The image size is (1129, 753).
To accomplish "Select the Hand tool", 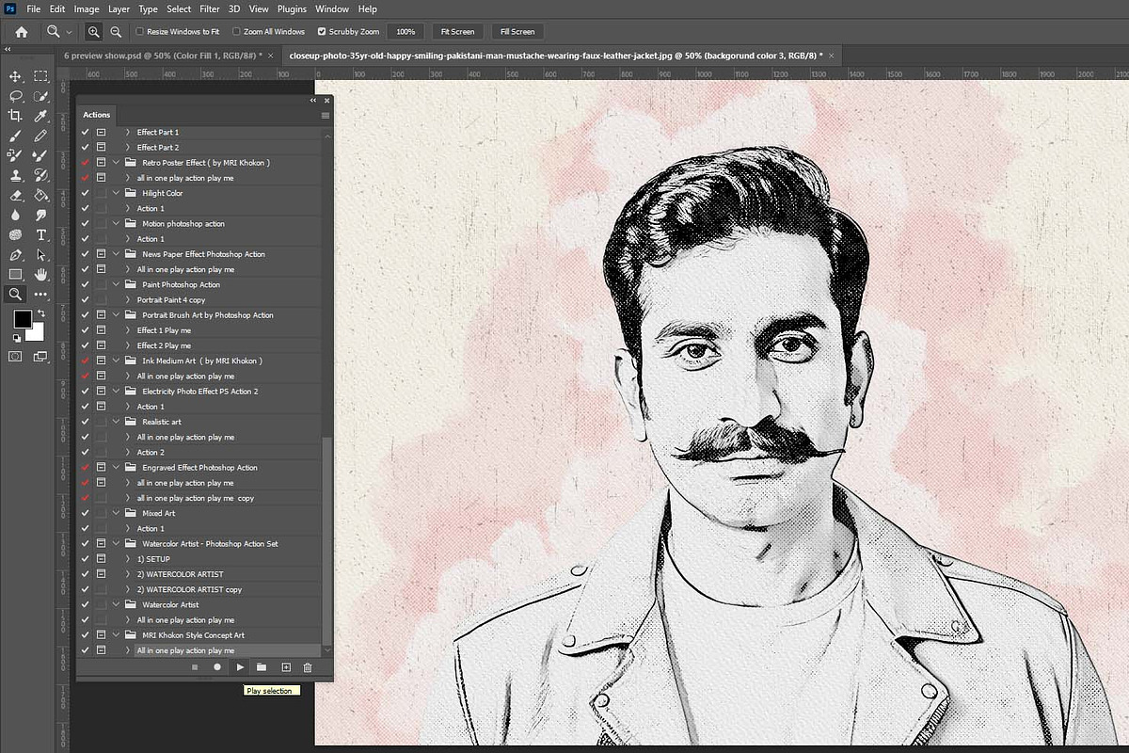I will (41, 275).
